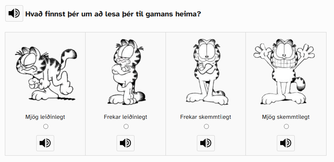Select the Frekar leiðinlegt radio button
This screenshot has height=162, width=334.
point(126,127)
